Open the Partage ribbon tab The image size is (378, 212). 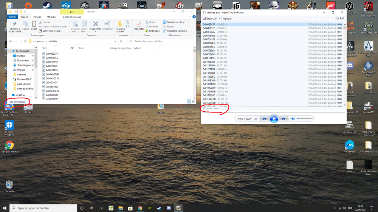[37, 17]
